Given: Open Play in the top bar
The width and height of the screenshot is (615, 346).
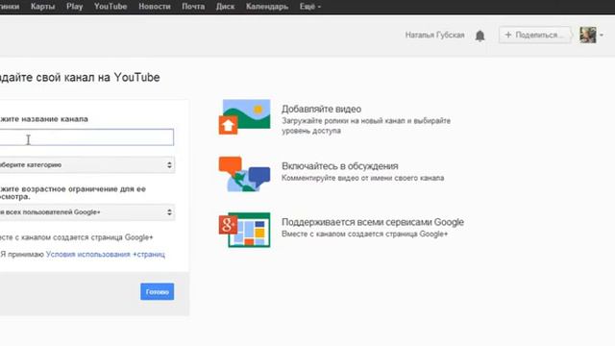Looking at the screenshot, I should pos(75,7).
